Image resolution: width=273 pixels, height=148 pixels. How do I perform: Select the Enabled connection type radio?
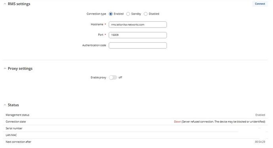(x=111, y=14)
